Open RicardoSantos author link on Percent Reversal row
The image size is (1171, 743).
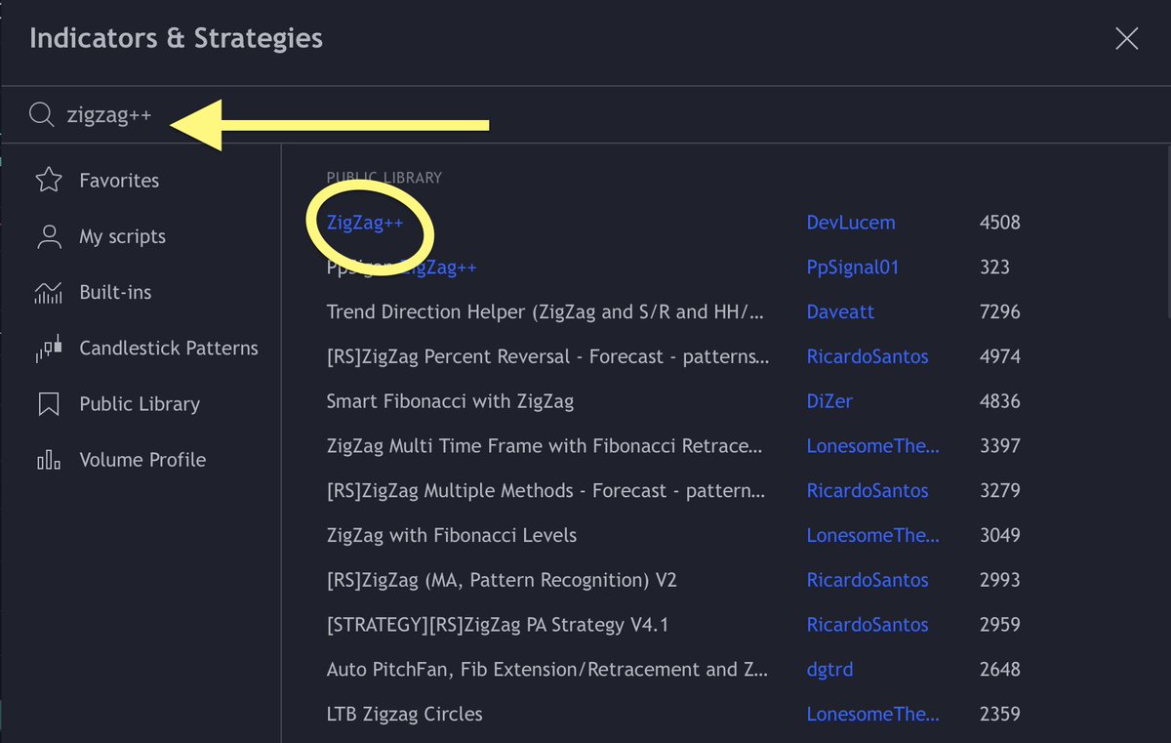tap(868, 357)
